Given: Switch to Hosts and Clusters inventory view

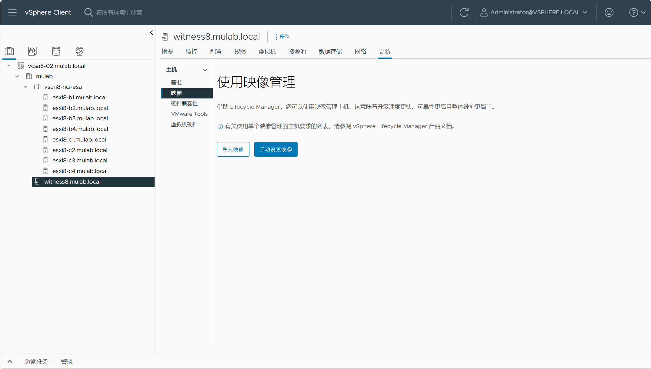Looking at the screenshot, I should click(x=9, y=51).
